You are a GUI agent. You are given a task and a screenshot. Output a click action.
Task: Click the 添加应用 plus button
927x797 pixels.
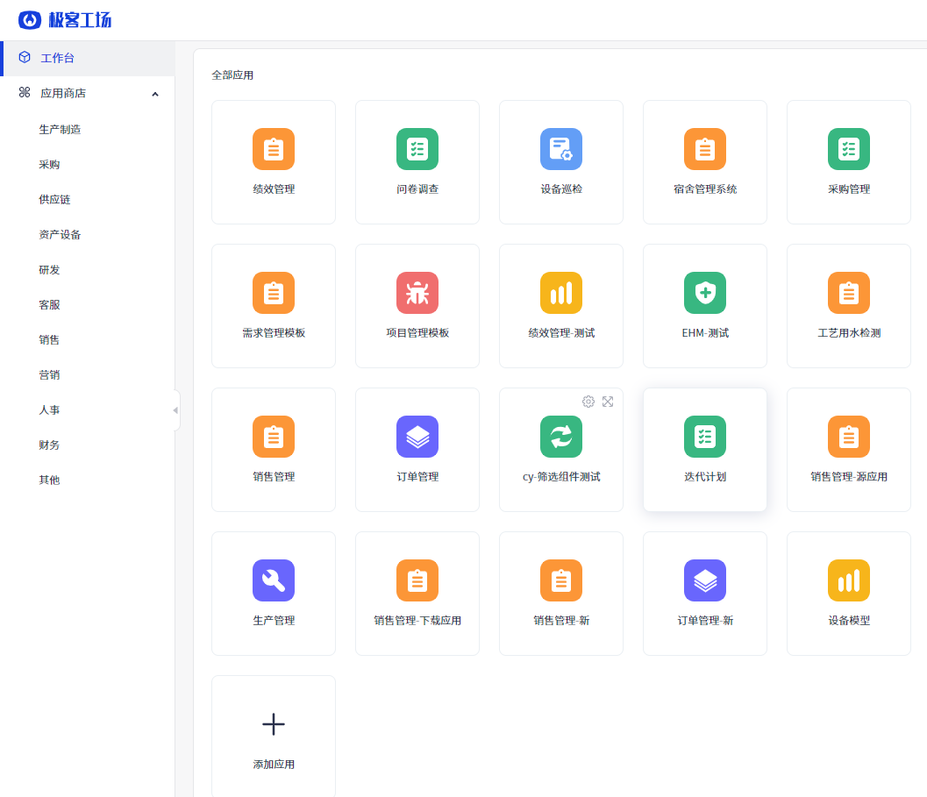tap(274, 724)
